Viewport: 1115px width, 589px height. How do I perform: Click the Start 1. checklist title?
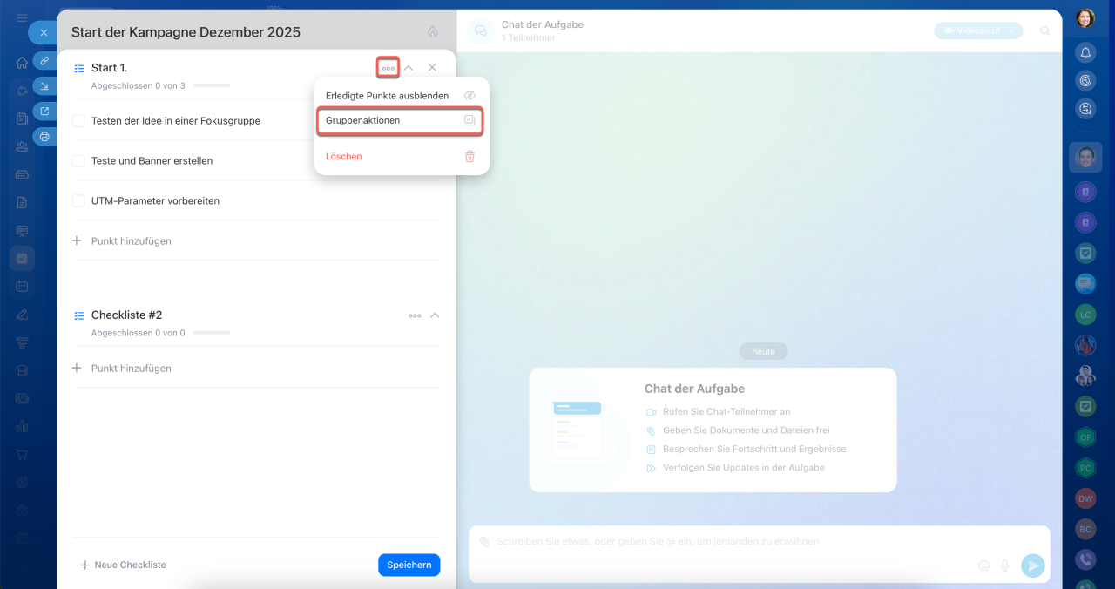[x=110, y=68]
